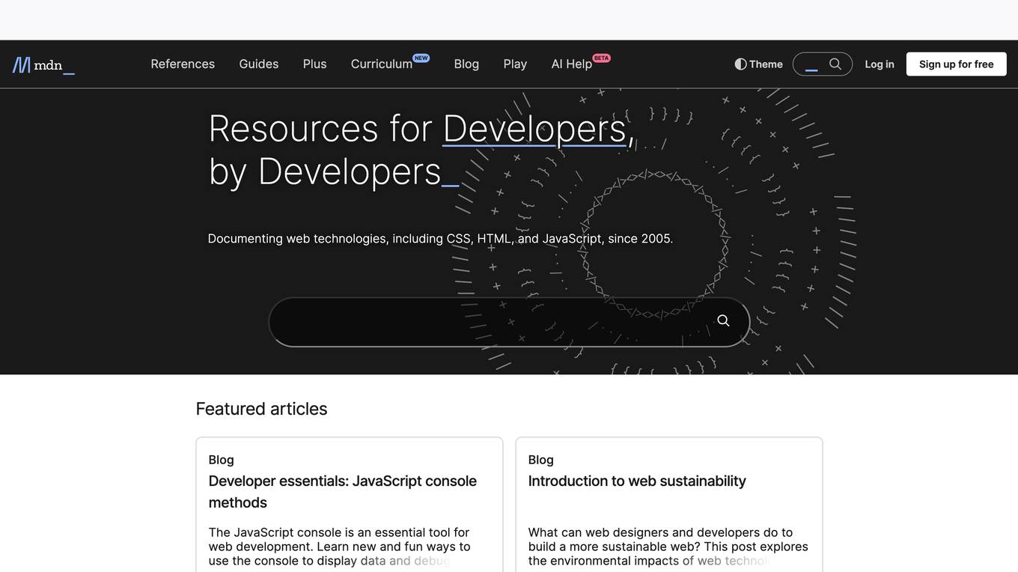Open the underlined Developers link in the heading
The image size is (1018, 572).
click(x=534, y=128)
